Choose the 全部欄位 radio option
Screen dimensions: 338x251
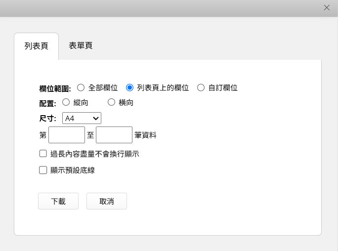pyautogui.click(x=81, y=87)
